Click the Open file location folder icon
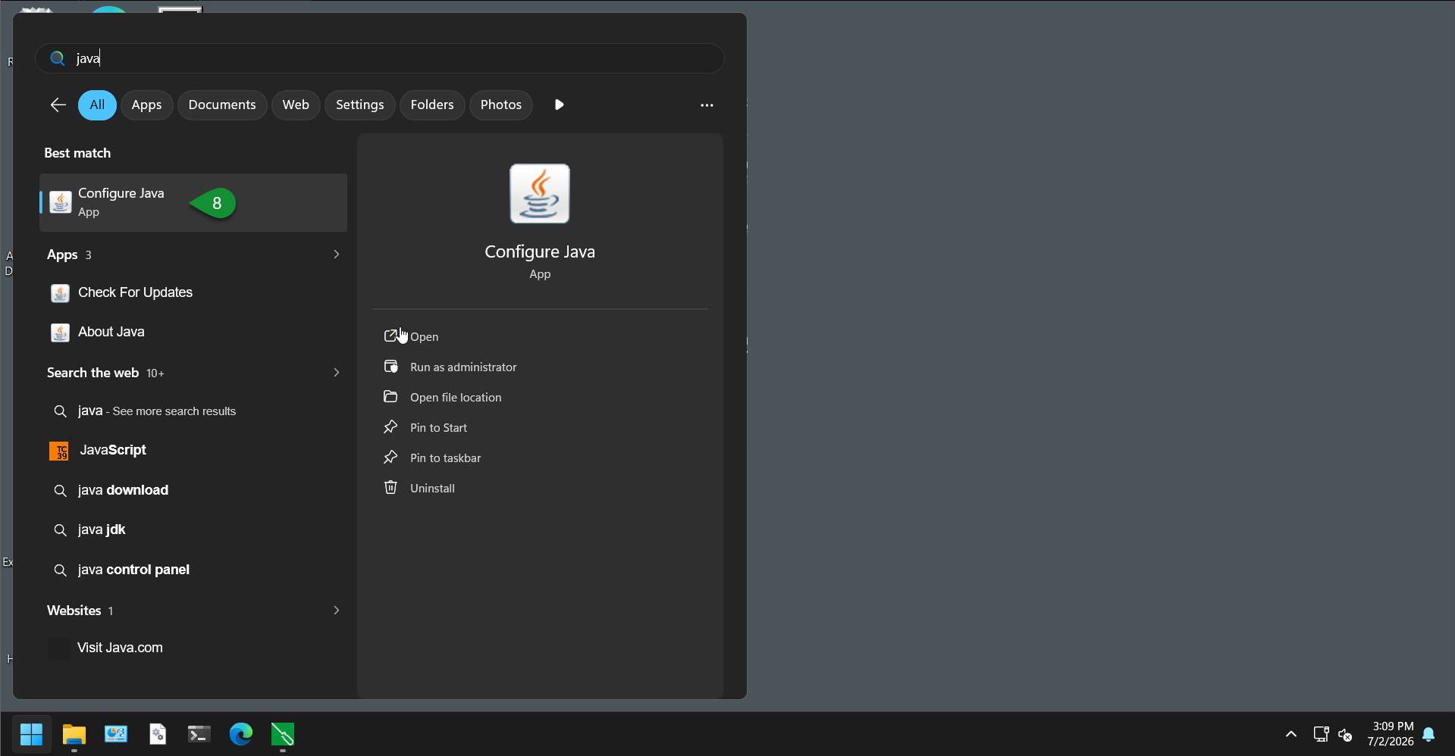The height and width of the screenshot is (756, 1455). [x=390, y=397]
